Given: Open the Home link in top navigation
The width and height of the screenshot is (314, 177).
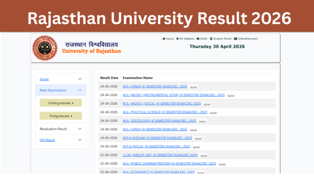Looking at the screenshot, I should coord(170,39).
